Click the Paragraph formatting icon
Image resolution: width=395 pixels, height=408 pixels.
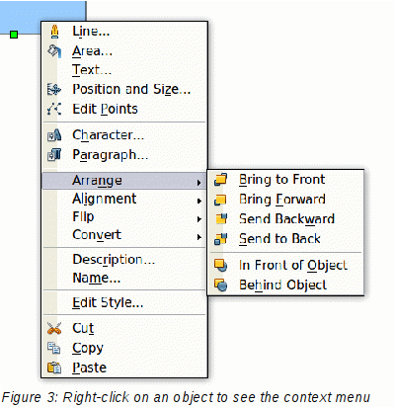coord(54,154)
